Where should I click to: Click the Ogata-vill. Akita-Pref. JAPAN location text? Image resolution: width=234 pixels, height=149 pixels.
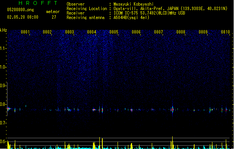tap(170, 9)
